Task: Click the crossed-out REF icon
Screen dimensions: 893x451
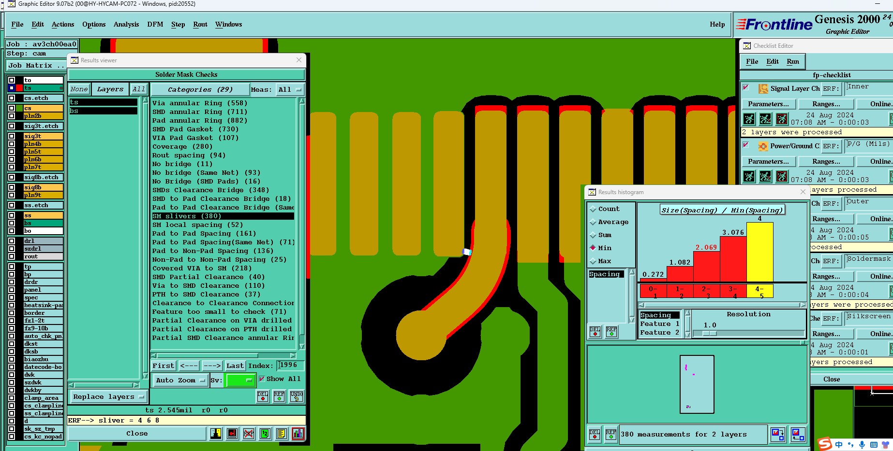Action: point(249,434)
